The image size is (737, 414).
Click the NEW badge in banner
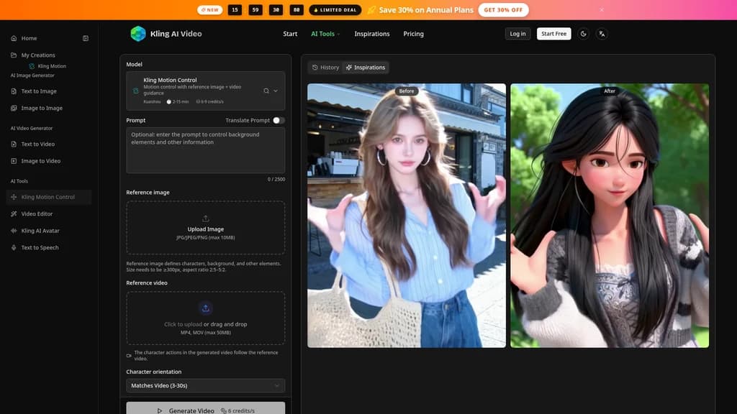coord(209,10)
